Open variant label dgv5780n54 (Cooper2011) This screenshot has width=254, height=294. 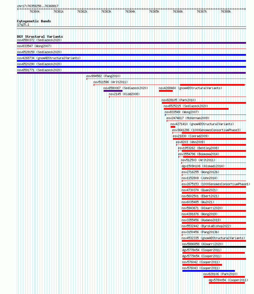(x=228, y=280)
